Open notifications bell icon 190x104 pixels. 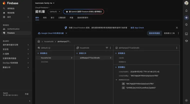pos(186,10)
